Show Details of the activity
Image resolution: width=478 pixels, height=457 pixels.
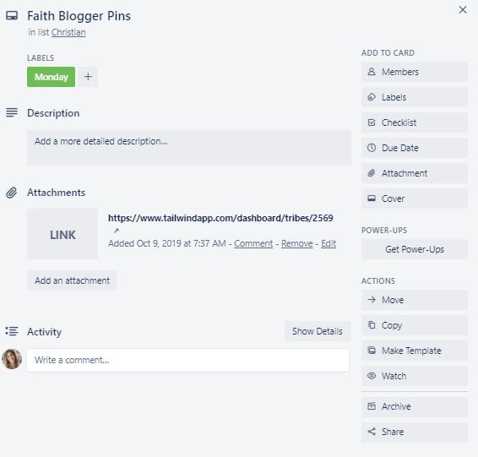pyautogui.click(x=317, y=331)
